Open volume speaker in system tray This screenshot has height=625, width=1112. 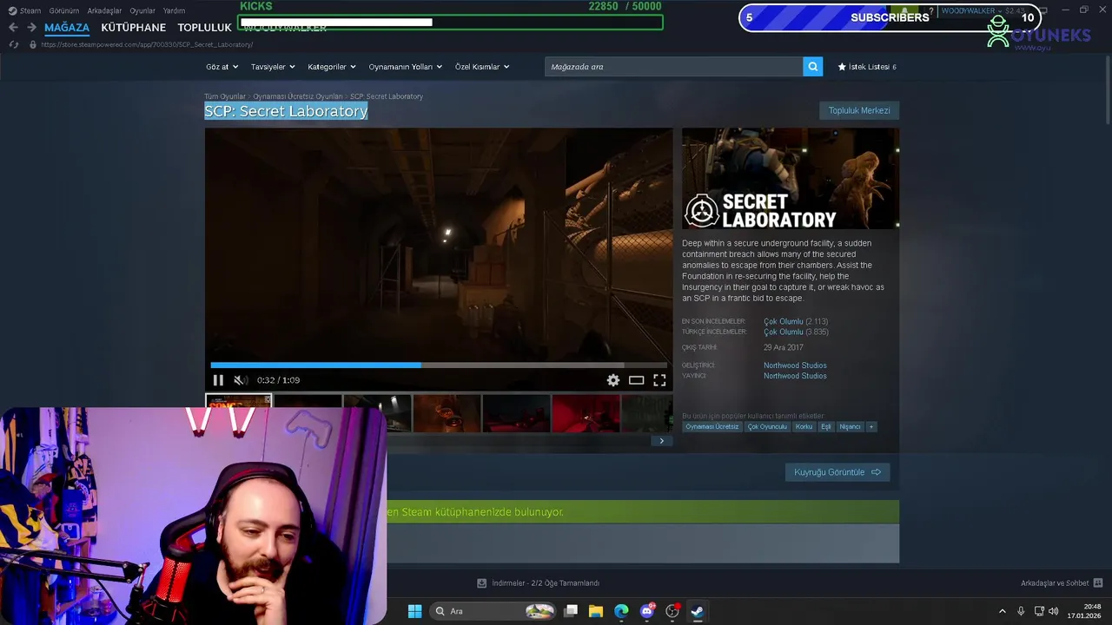[1055, 611]
